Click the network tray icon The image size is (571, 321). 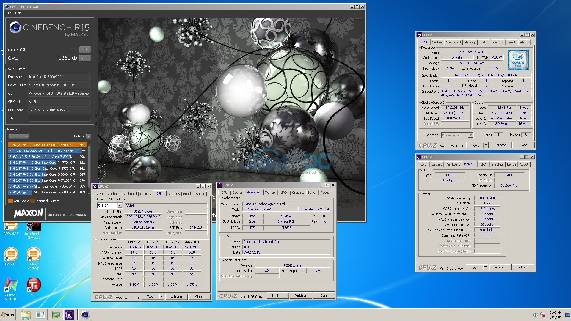(543, 315)
